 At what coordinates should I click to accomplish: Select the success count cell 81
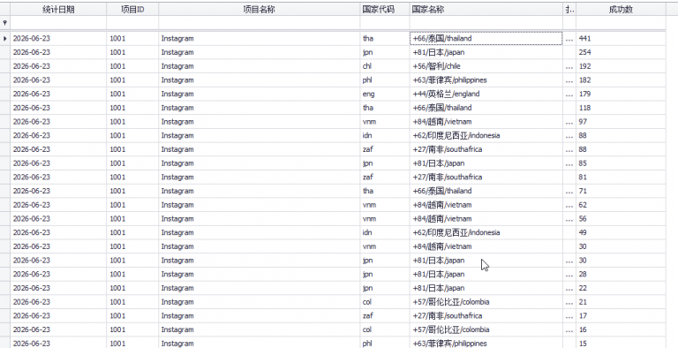(621, 177)
